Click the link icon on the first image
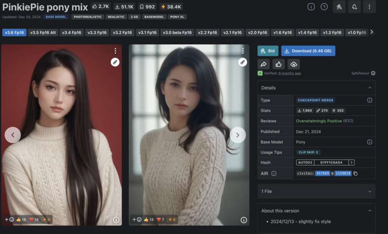This screenshot has height=234, width=388. coord(115,62)
